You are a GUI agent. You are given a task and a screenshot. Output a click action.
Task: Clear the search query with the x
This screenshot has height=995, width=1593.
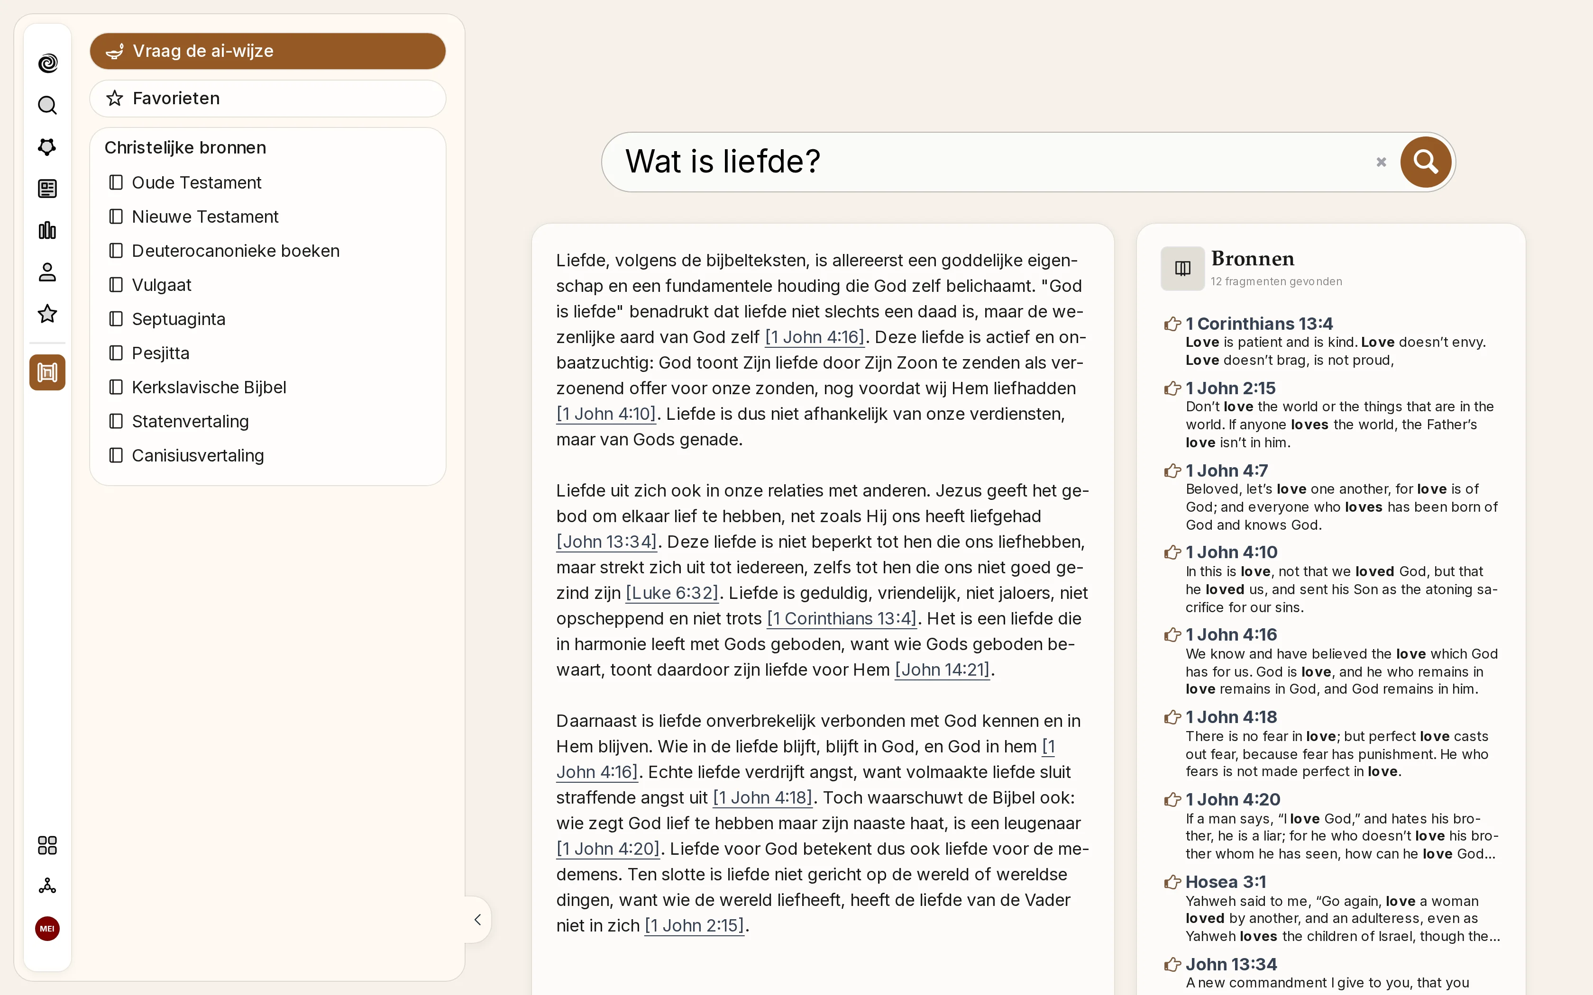point(1381,162)
